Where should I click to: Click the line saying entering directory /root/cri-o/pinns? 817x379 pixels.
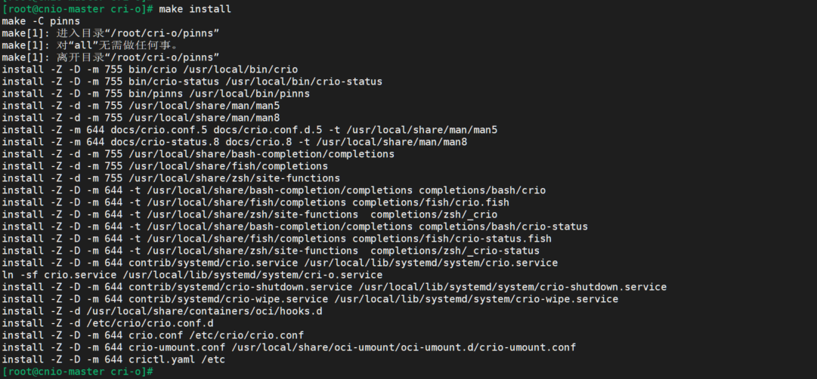coord(110,32)
